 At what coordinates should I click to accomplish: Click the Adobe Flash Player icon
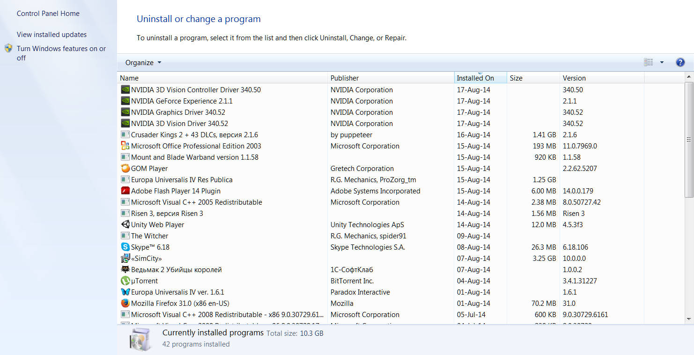[x=125, y=191]
